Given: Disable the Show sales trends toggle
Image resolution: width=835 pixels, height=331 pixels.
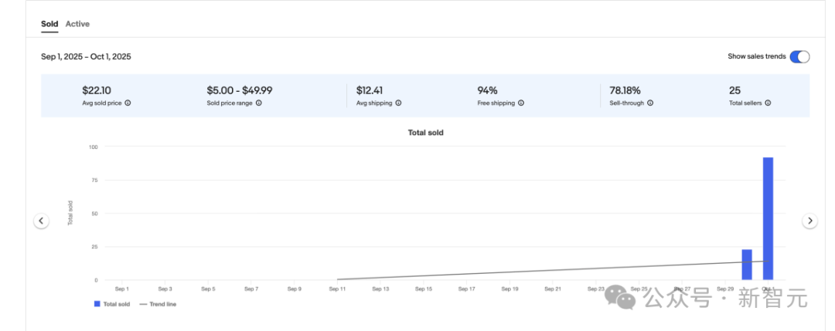Looking at the screenshot, I should tap(799, 56).
